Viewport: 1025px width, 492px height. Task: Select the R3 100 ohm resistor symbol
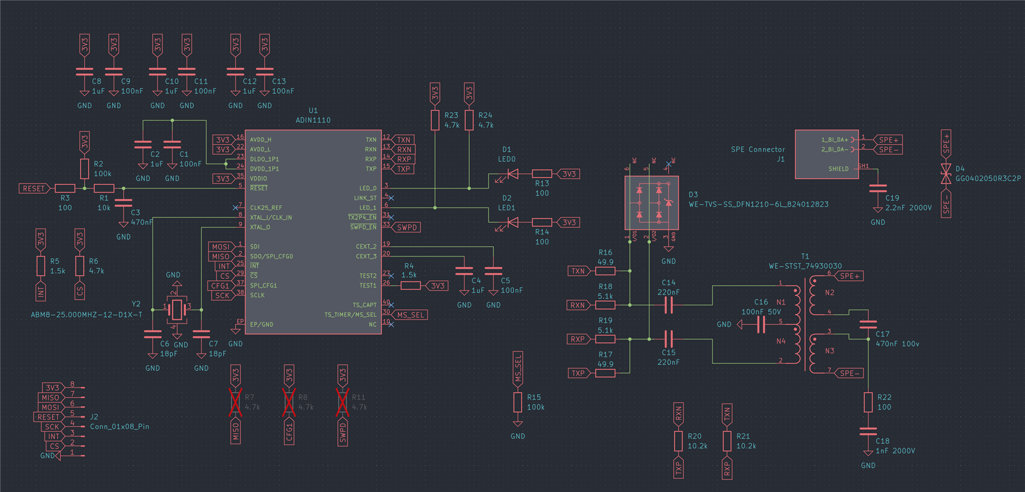(65, 189)
